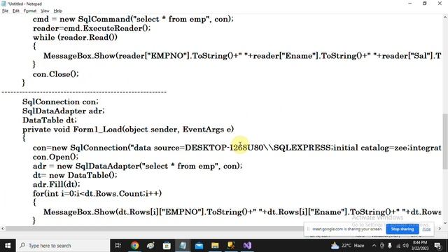Click on the 'con.Open();' line

(55, 157)
